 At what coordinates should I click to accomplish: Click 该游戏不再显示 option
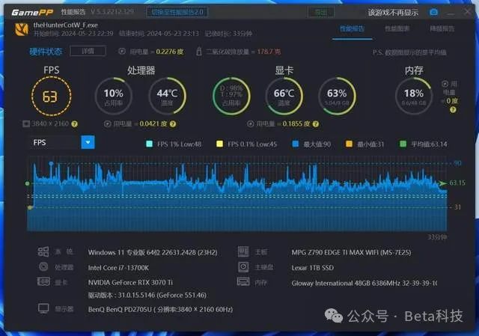[x=393, y=13]
